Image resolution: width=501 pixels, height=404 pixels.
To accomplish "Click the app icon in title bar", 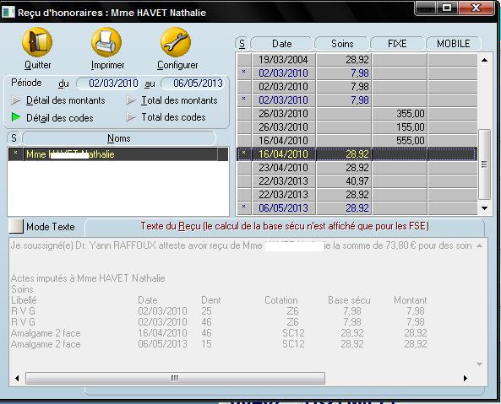I will [8, 12].
